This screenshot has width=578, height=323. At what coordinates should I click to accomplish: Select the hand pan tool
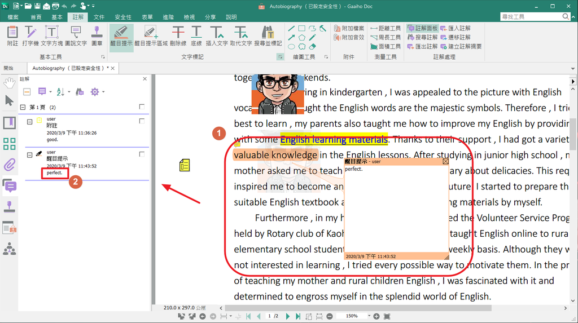9,83
